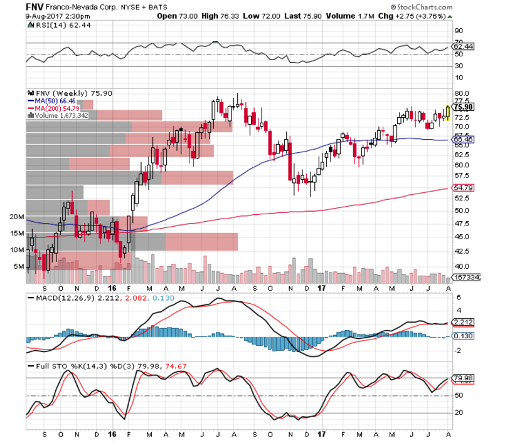Click the Volume bars legend icon

[29, 116]
